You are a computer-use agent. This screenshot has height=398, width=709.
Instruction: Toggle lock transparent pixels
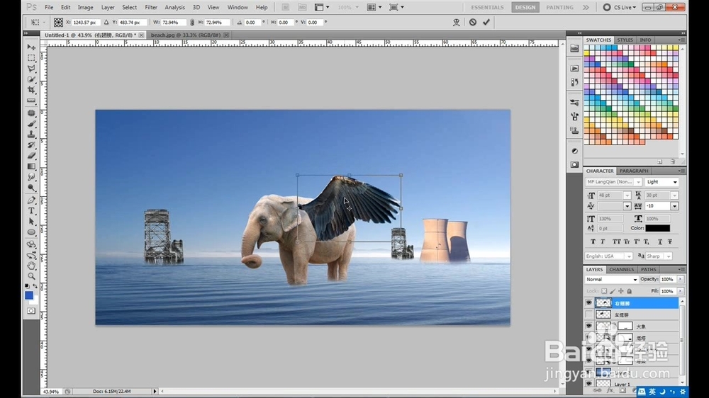(604, 291)
